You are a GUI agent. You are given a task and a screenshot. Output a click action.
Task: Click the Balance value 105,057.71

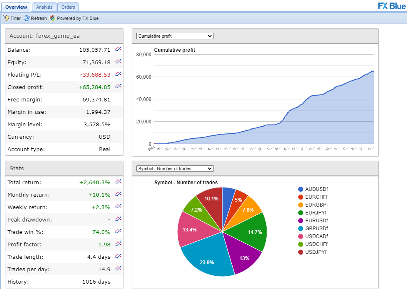point(95,50)
